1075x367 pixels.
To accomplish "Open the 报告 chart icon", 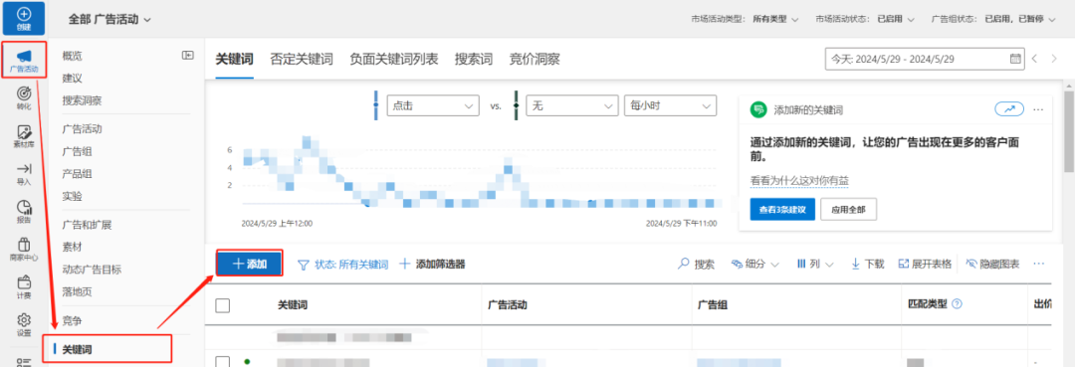I will coord(24,207).
